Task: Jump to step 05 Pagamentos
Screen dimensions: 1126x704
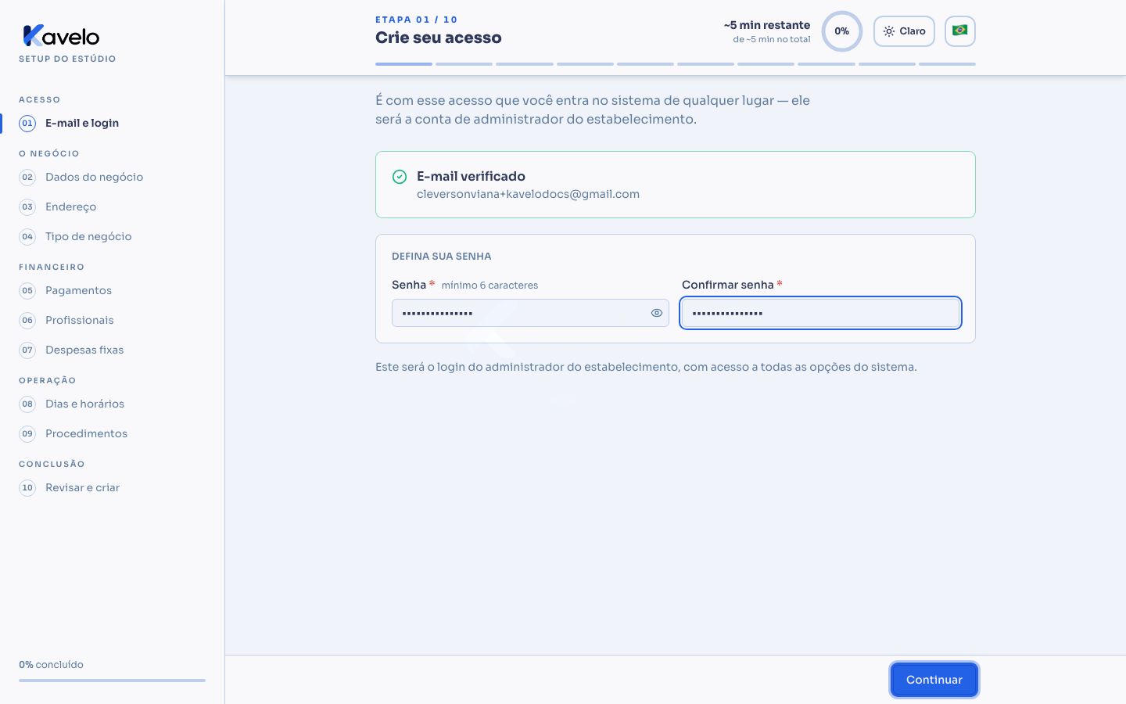Action: tap(112, 290)
